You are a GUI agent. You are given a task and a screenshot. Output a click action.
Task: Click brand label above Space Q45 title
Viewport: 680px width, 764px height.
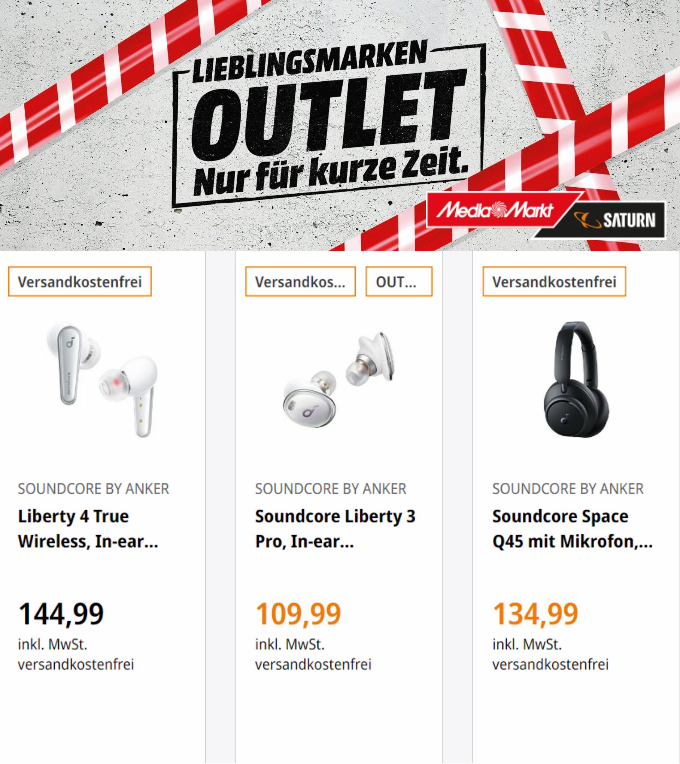pos(568,489)
